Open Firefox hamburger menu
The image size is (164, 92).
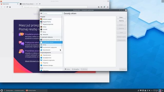coord(108,7)
